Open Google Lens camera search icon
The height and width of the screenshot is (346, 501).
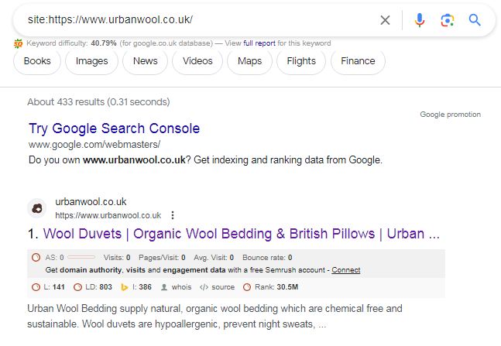click(x=448, y=20)
